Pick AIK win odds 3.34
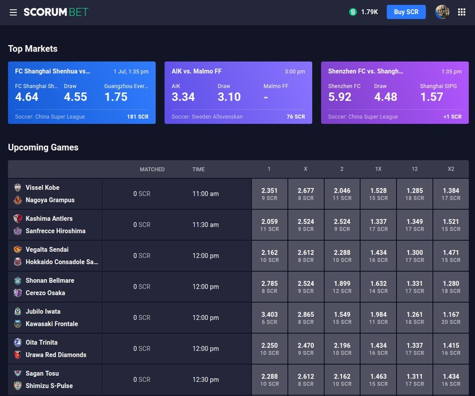475x396 pixels. tap(183, 97)
